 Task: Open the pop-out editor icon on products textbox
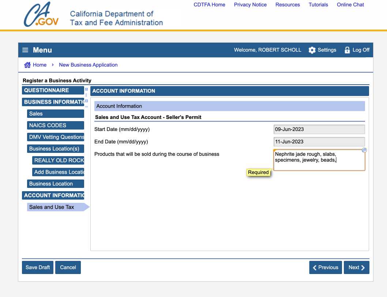tap(364, 150)
